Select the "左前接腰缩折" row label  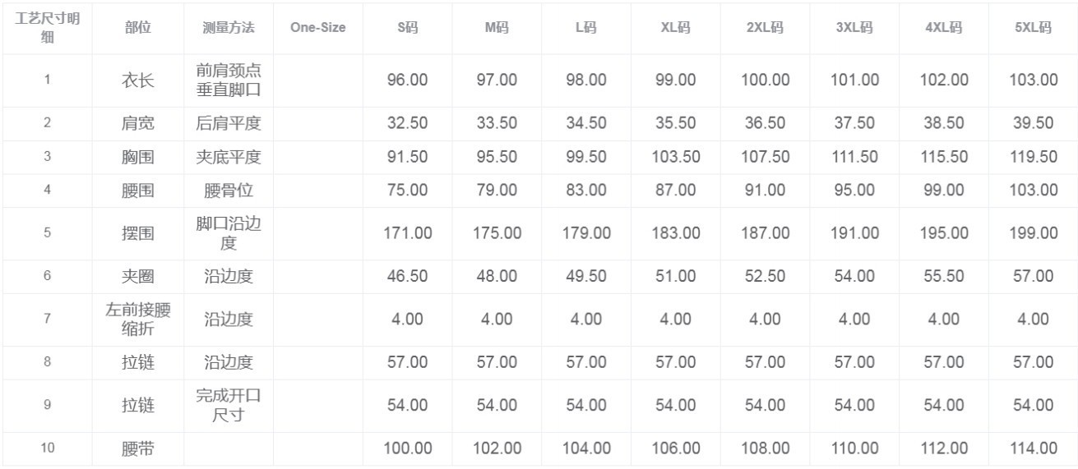138,319
